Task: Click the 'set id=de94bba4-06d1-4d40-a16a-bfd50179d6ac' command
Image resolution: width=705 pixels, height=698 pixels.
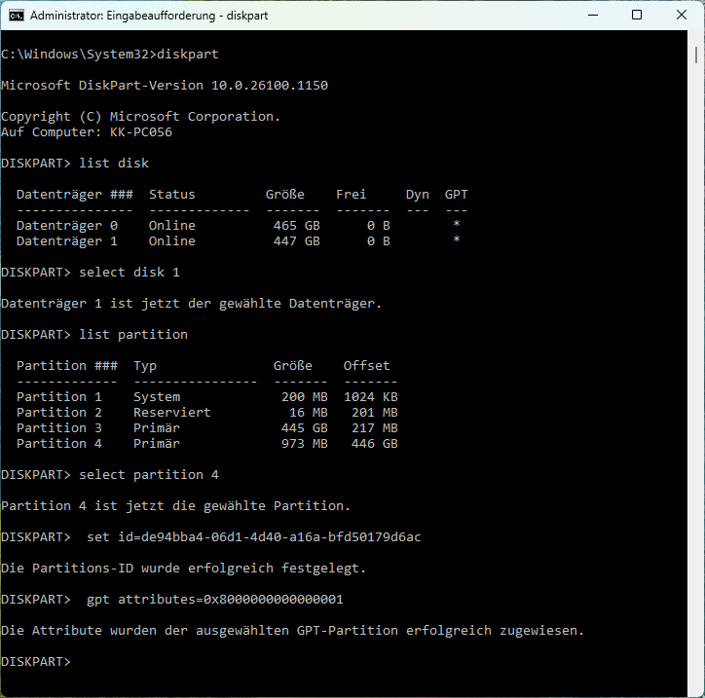Action: point(253,537)
